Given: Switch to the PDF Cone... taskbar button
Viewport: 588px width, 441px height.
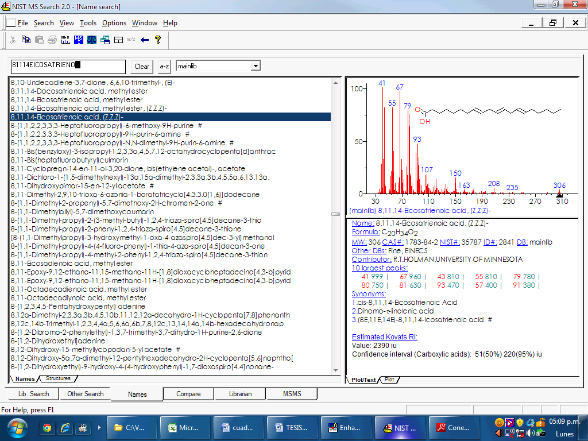Looking at the screenshot, I should coord(454,427).
